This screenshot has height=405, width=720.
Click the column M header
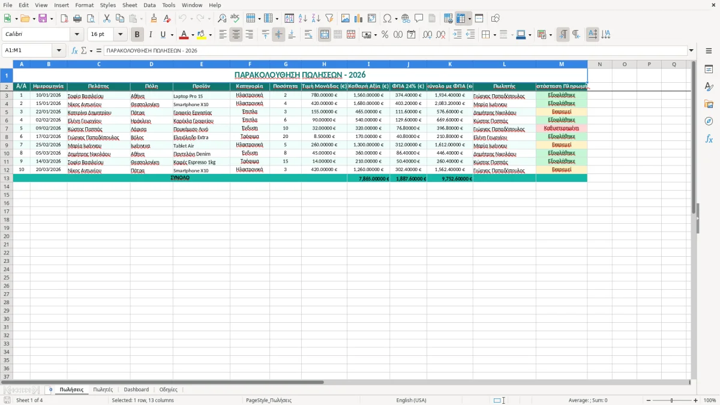[562, 64]
